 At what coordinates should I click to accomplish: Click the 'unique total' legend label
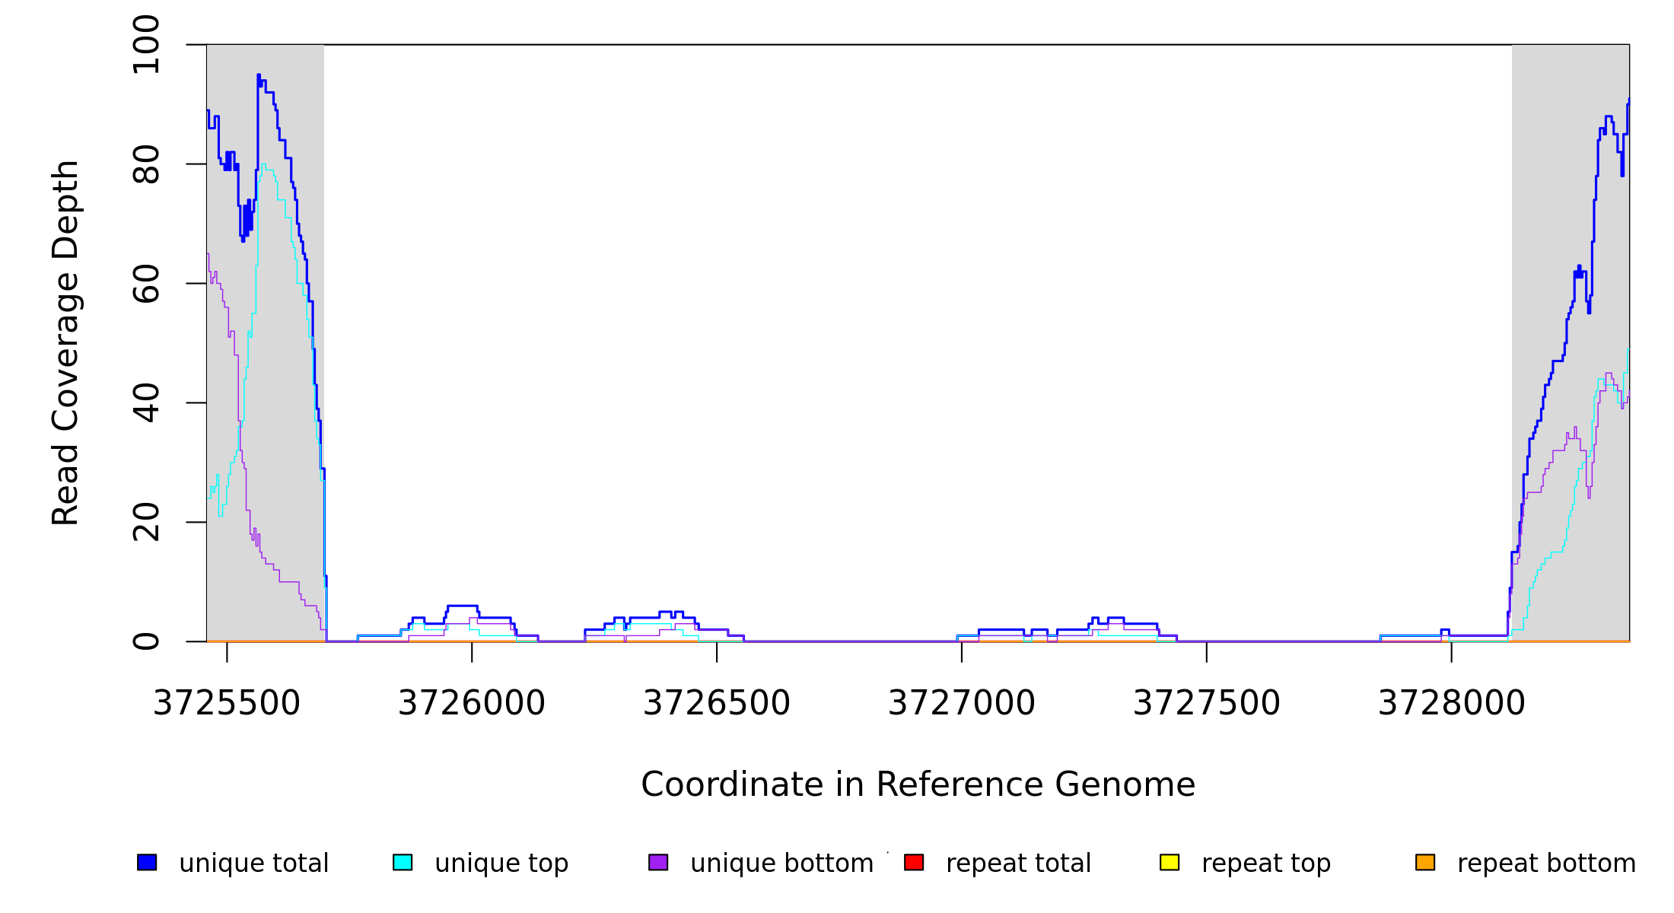click(x=253, y=863)
